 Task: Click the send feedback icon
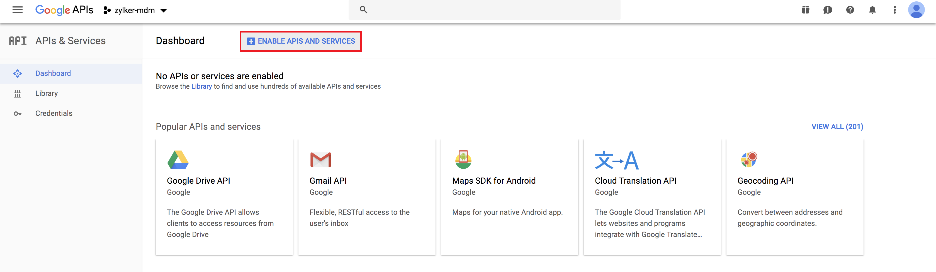pyautogui.click(x=828, y=10)
